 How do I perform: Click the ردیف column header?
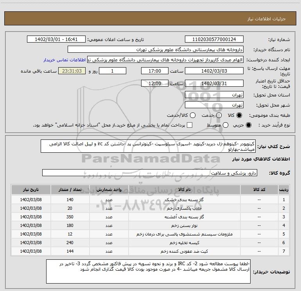pyautogui.click(x=284, y=189)
